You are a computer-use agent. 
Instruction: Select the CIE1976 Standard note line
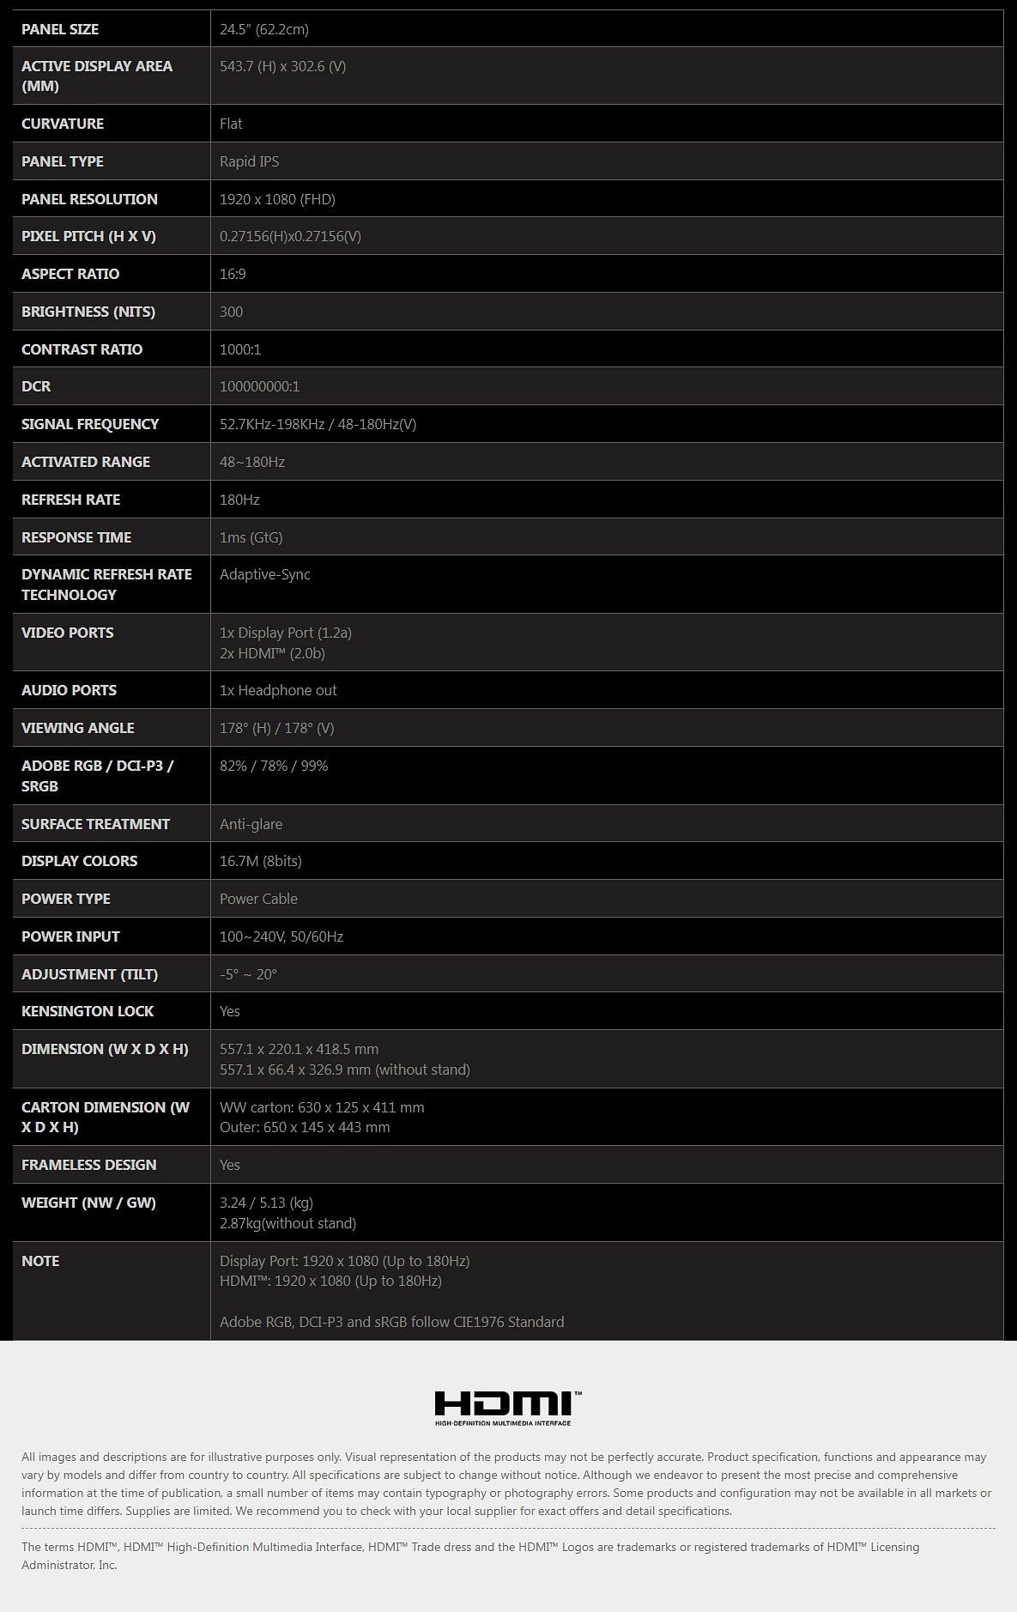[x=392, y=1322]
